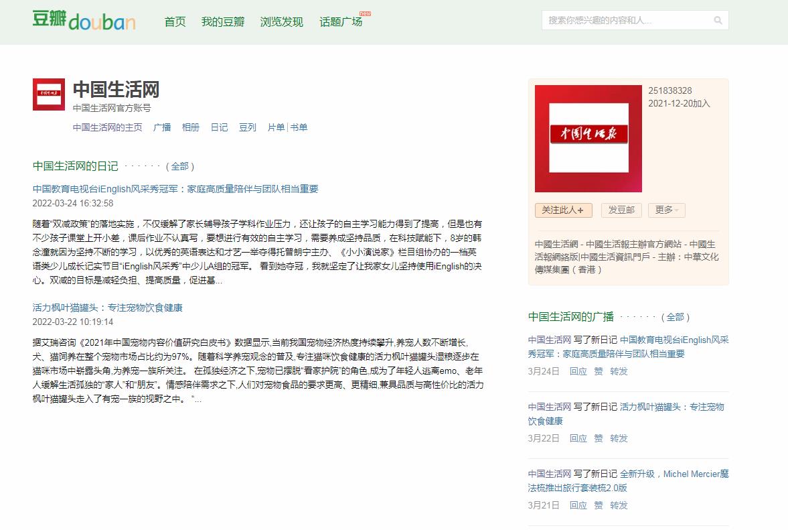Click timestamp 2022-03-22 10:19:14
The height and width of the screenshot is (530, 788).
point(73,322)
